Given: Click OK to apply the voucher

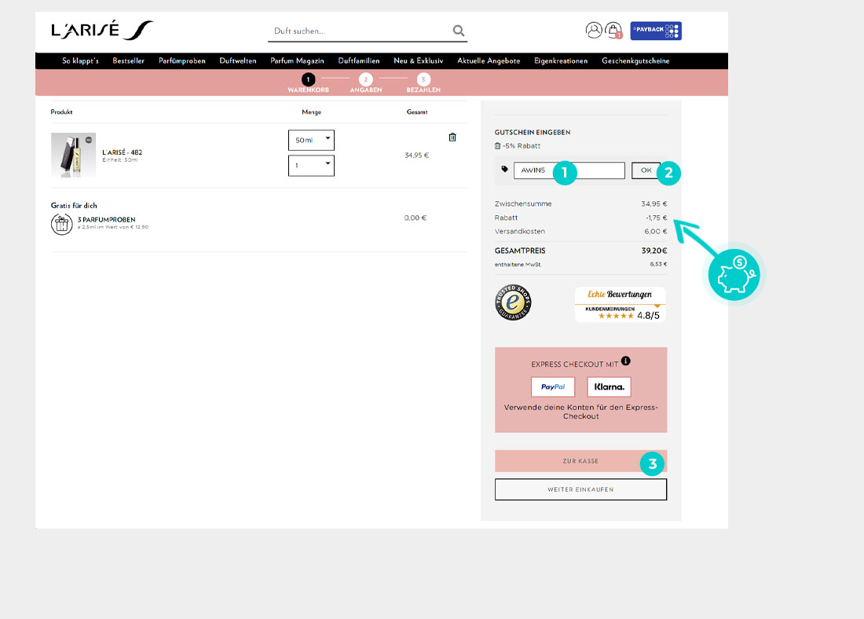Looking at the screenshot, I should pyautogui.click(x=646, y=170).
